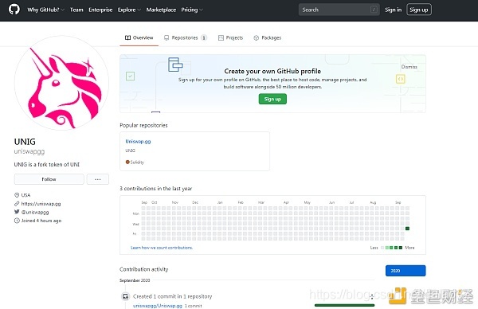Viewport: 478px width, 309px height.
Task: Open the Enterprise menu item
Action: pos(100,10)
